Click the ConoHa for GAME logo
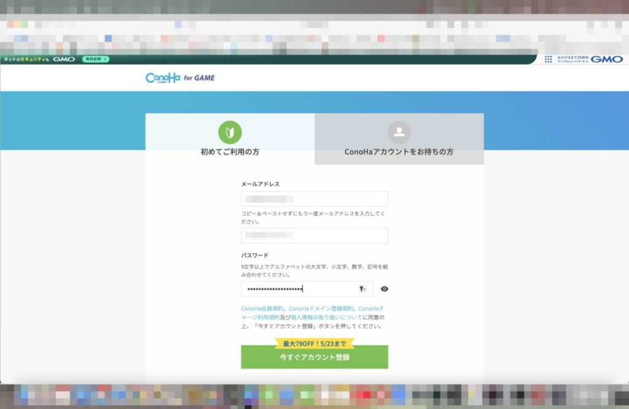 pos(180,78)
